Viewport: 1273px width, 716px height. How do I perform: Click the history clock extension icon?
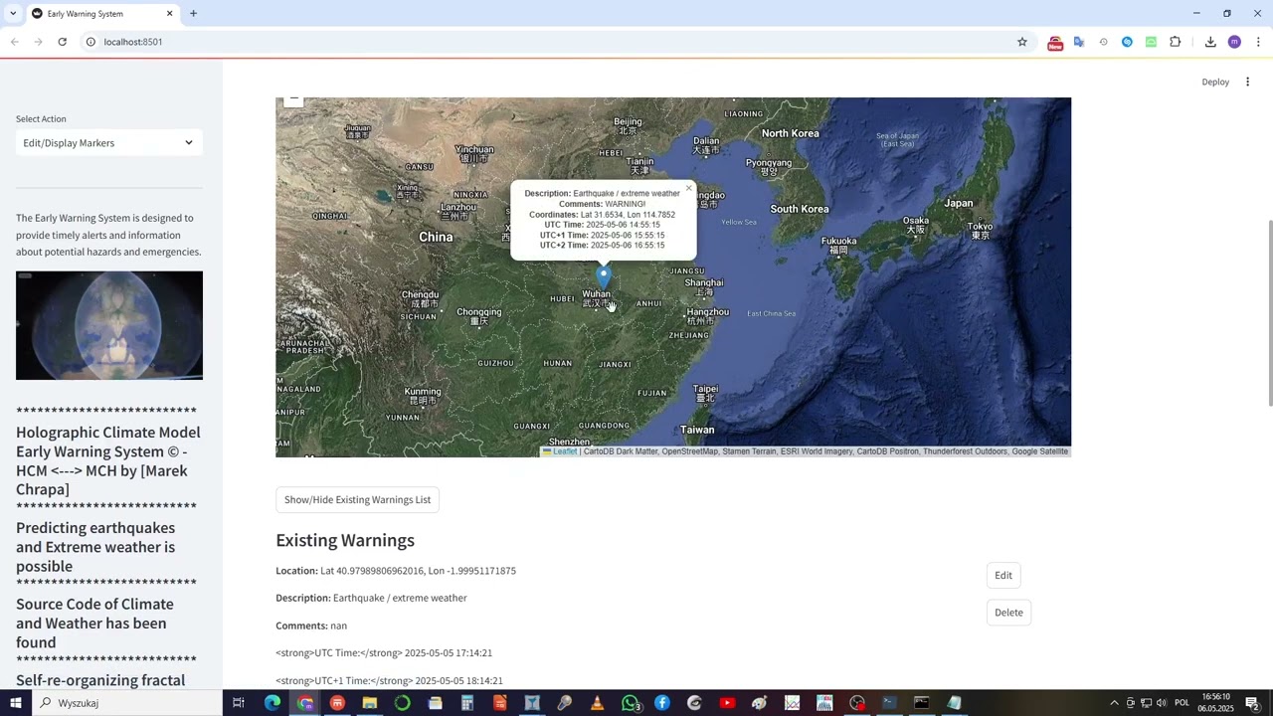[1103, 42]
